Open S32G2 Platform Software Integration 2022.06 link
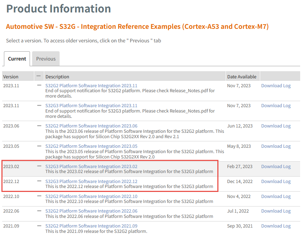Screen dimensions: 308x235 tap(91, 211)
